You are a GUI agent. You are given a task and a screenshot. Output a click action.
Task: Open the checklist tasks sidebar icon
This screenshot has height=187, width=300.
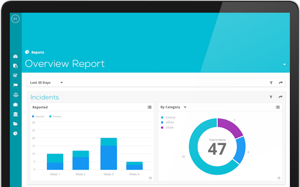click(x=15, y=75)
